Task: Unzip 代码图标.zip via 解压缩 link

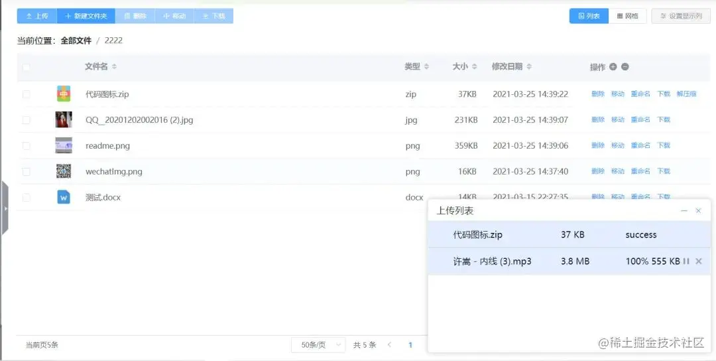Action: [686, 94]
